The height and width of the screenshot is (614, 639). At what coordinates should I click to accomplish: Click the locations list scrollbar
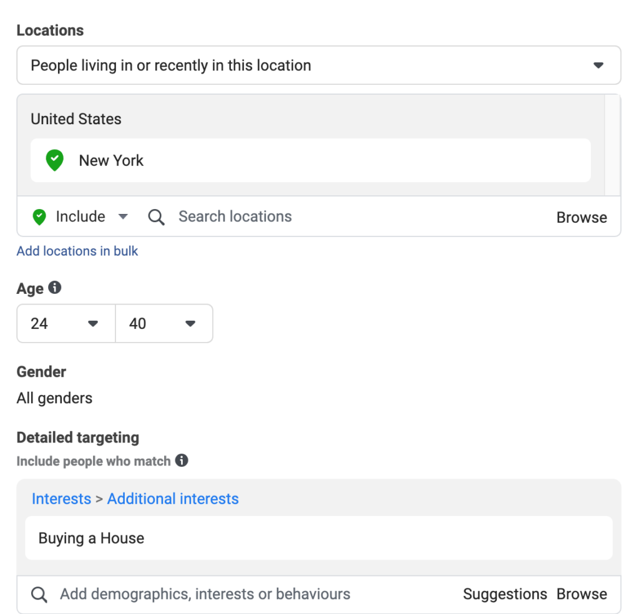coord(613,145)
